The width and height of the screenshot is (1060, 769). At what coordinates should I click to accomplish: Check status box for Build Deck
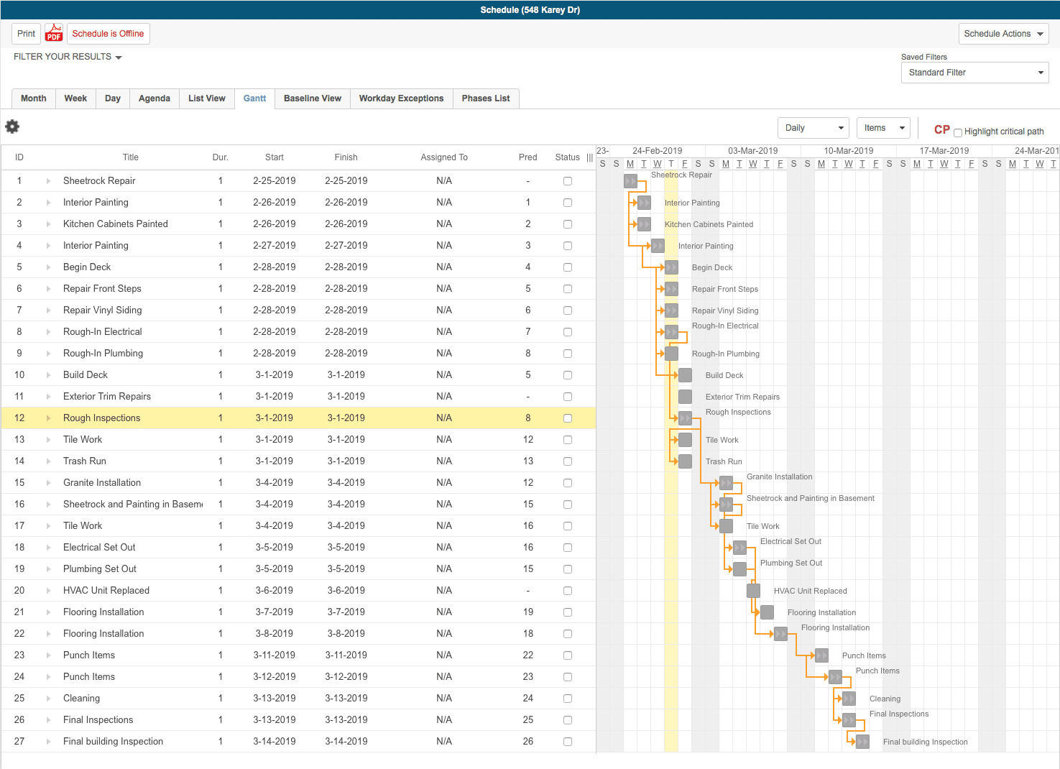click(x=568, y=375)
